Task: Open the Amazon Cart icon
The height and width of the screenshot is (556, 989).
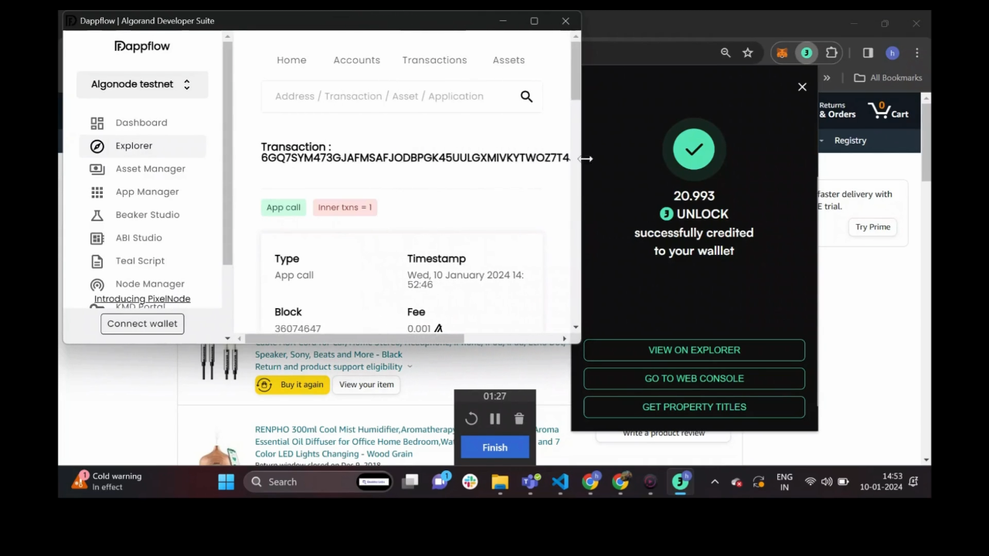Action: 889,110
